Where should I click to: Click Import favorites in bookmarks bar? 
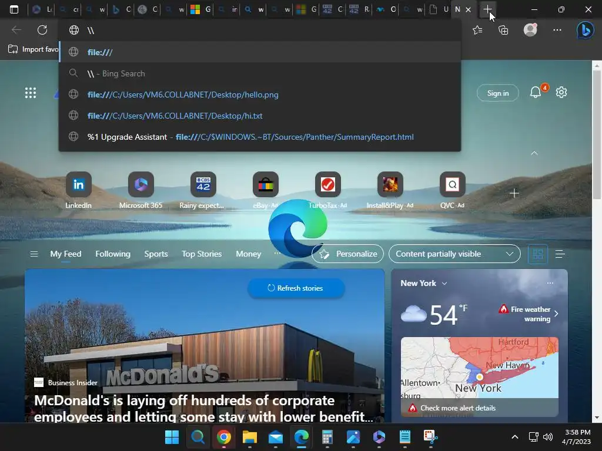pos(33,49)
